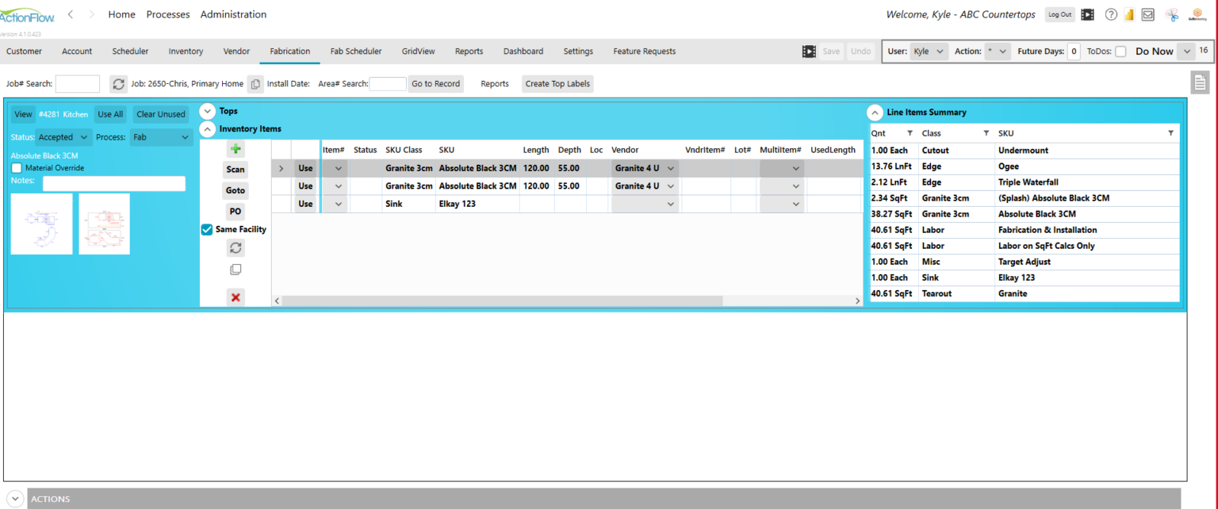This screenshot has height=509, width=1218.
Task: Click the Power BI bar chart icon
Action: click(x=1129, y=14)
